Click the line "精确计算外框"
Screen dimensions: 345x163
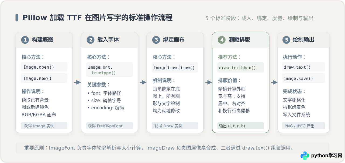[232, 89]
